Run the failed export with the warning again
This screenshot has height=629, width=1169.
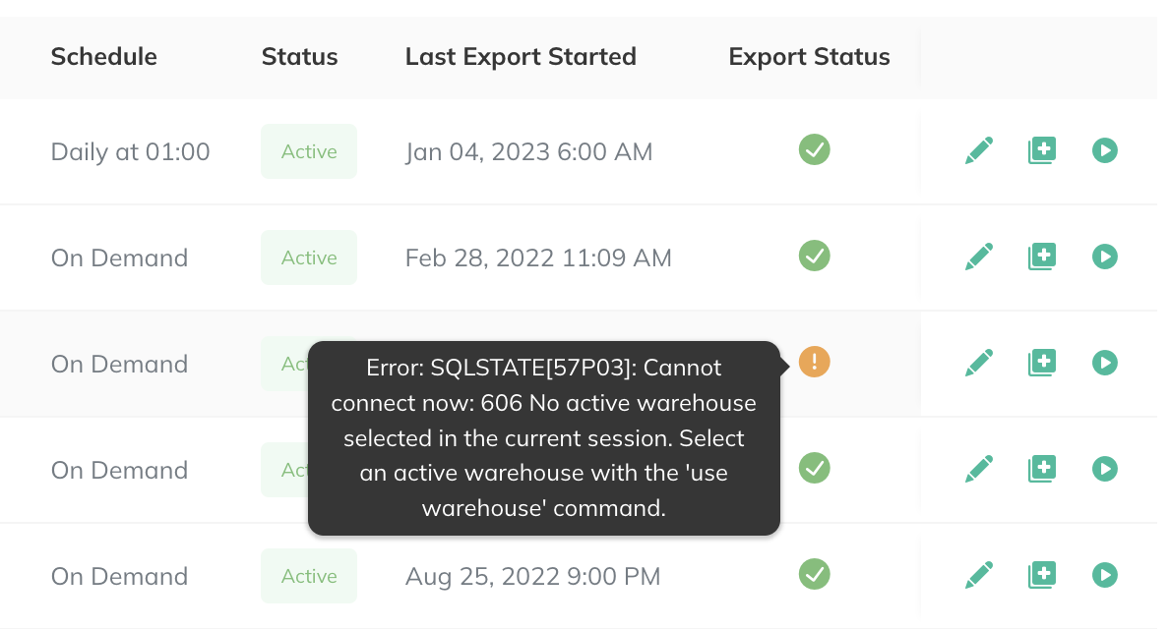click(1105, 364)
